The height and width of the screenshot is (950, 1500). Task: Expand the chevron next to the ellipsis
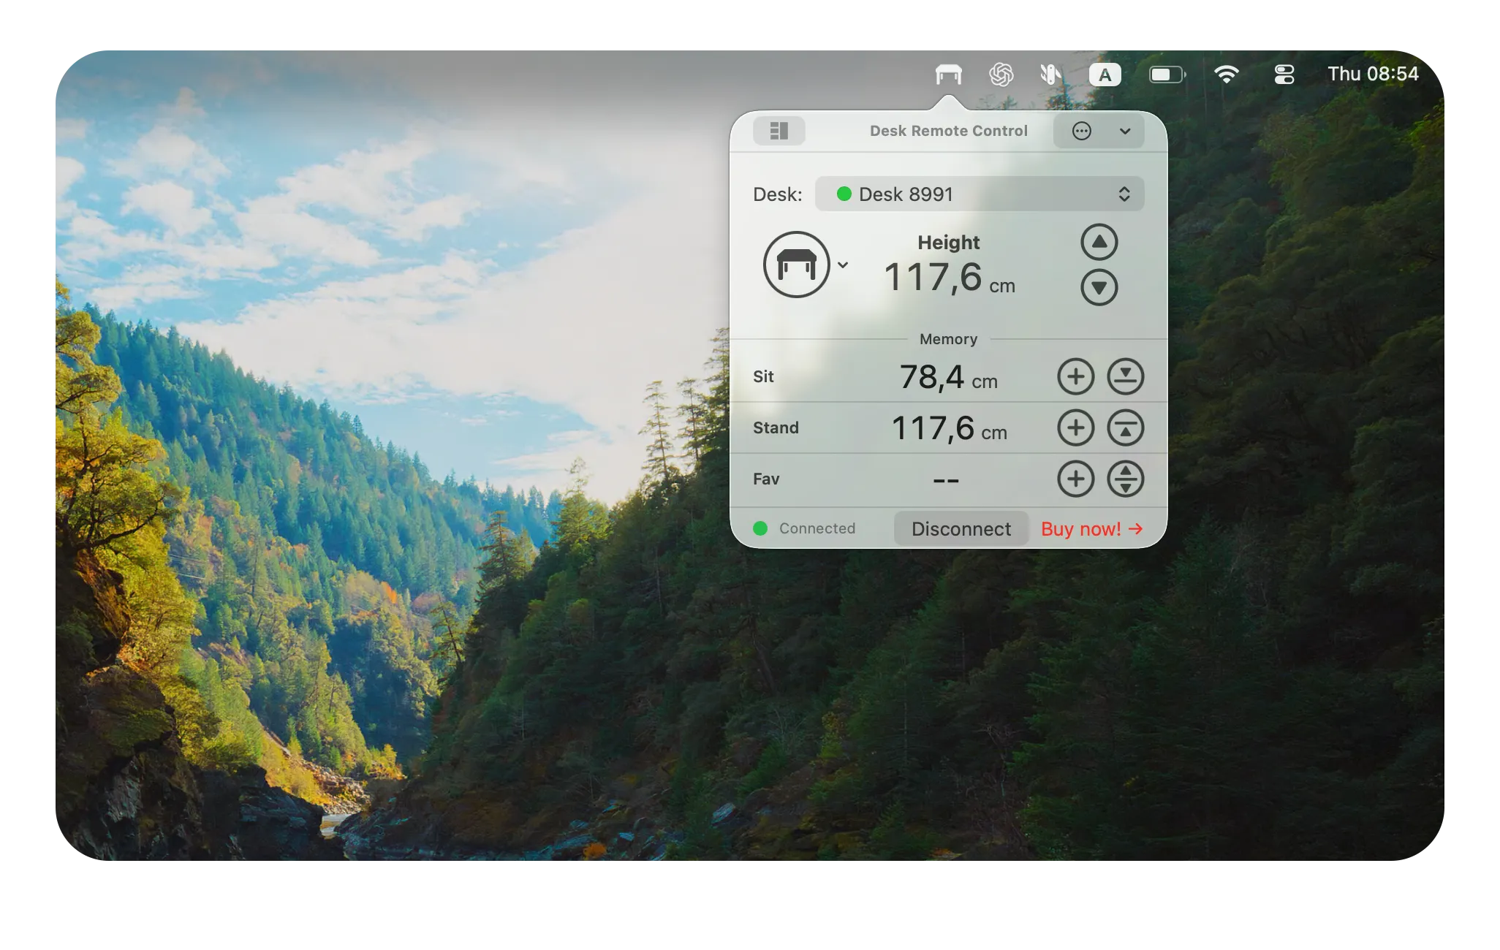(x=1125, y=132)
